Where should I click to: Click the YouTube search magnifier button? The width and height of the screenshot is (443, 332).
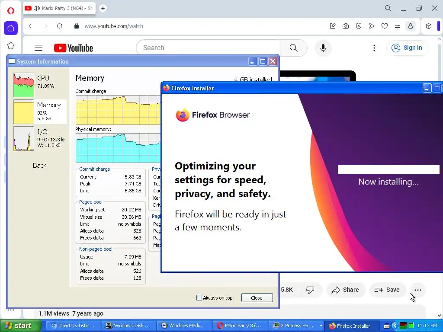tap(294, 48)
